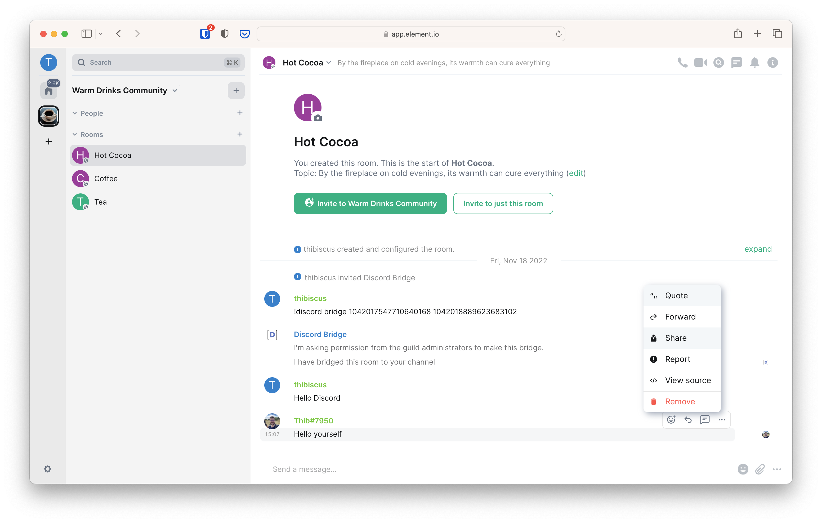Add emoji reaction to Hello yourself message
Viewport: 822px width, 523px height.
point(671,419)
